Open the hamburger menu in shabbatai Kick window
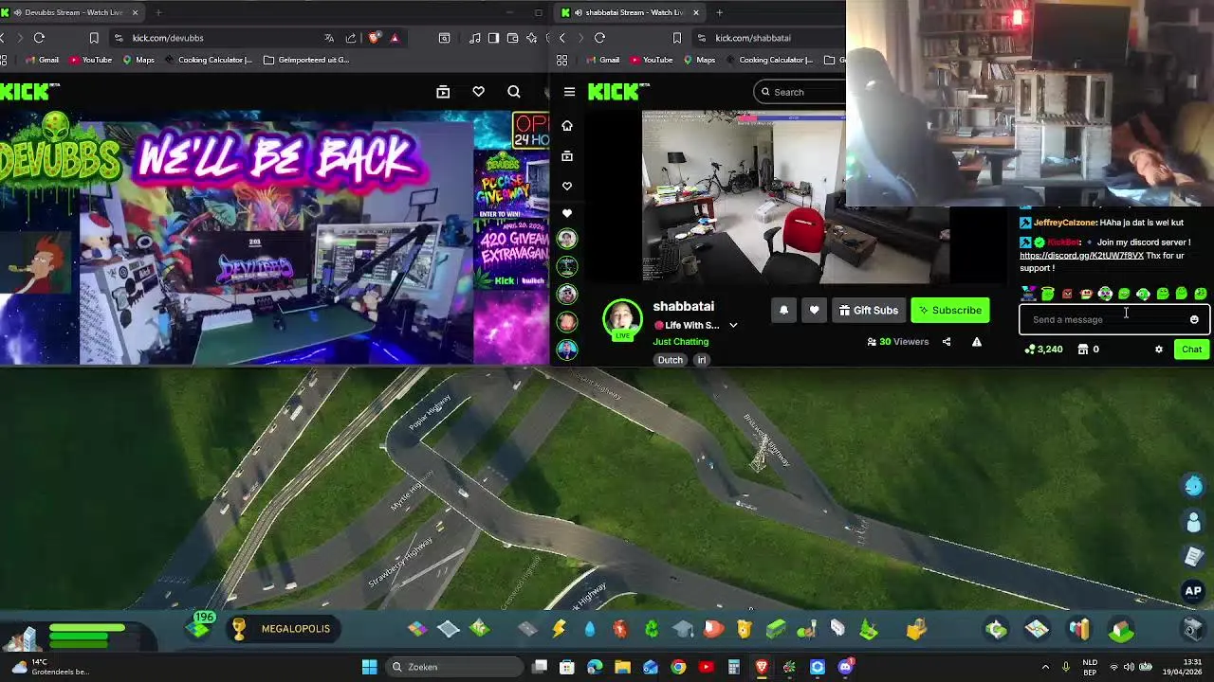This screenshot has height=682, width=1214. click(569, 92)
